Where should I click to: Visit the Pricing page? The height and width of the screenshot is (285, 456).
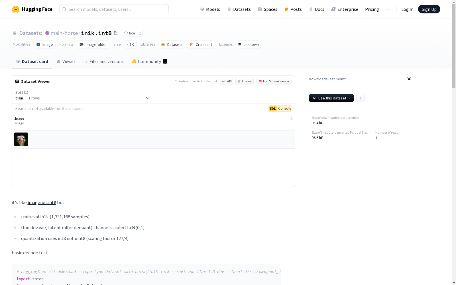click(x=372, y=9)
